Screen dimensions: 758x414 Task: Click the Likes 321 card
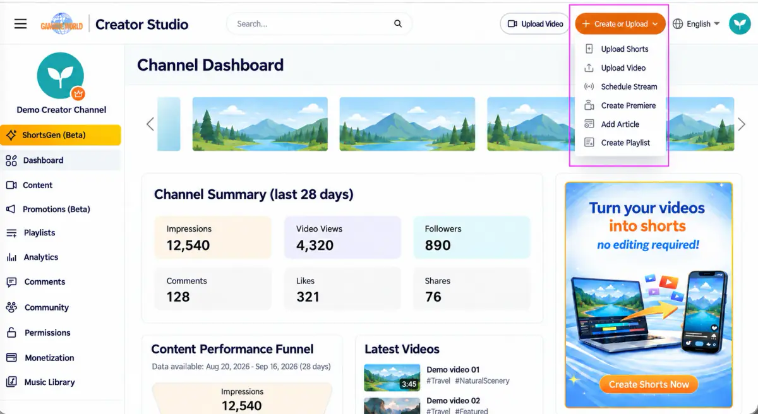[x=342, y=289]
